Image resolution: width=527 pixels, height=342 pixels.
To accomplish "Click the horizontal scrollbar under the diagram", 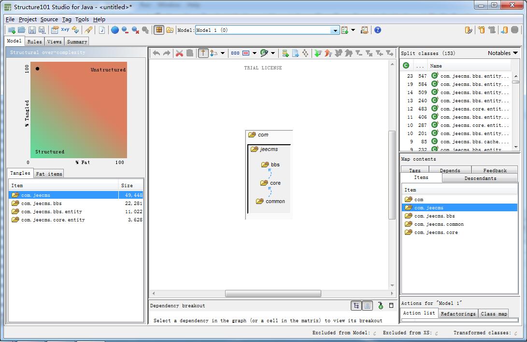I will coord(273,293).
